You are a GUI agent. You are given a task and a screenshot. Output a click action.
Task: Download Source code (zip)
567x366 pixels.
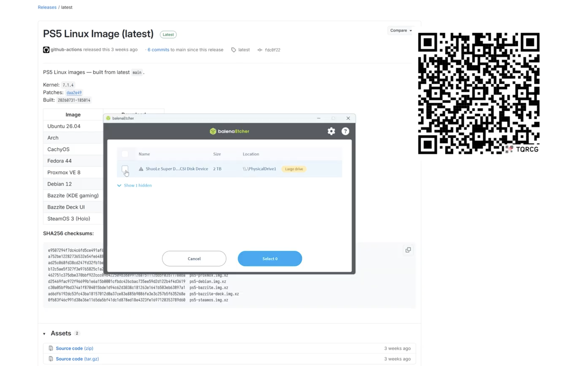pyautogui.click(x=74, y=348)
